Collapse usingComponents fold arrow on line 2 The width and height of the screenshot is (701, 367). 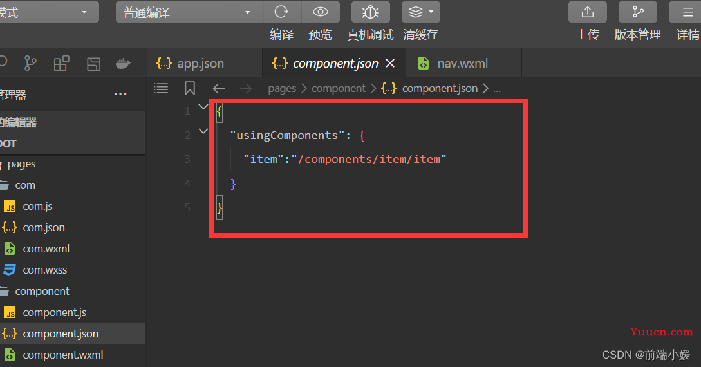point(203,131)
